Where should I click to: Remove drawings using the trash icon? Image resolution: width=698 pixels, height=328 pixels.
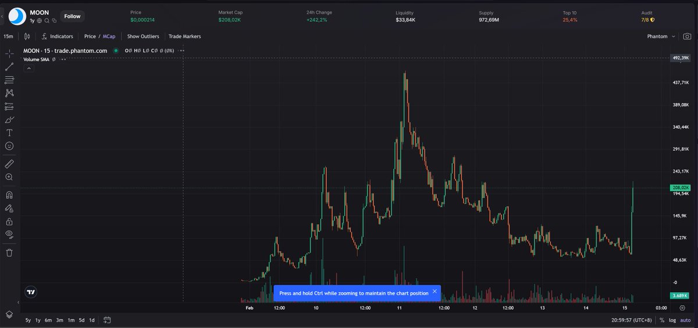(x=9, y=253)
